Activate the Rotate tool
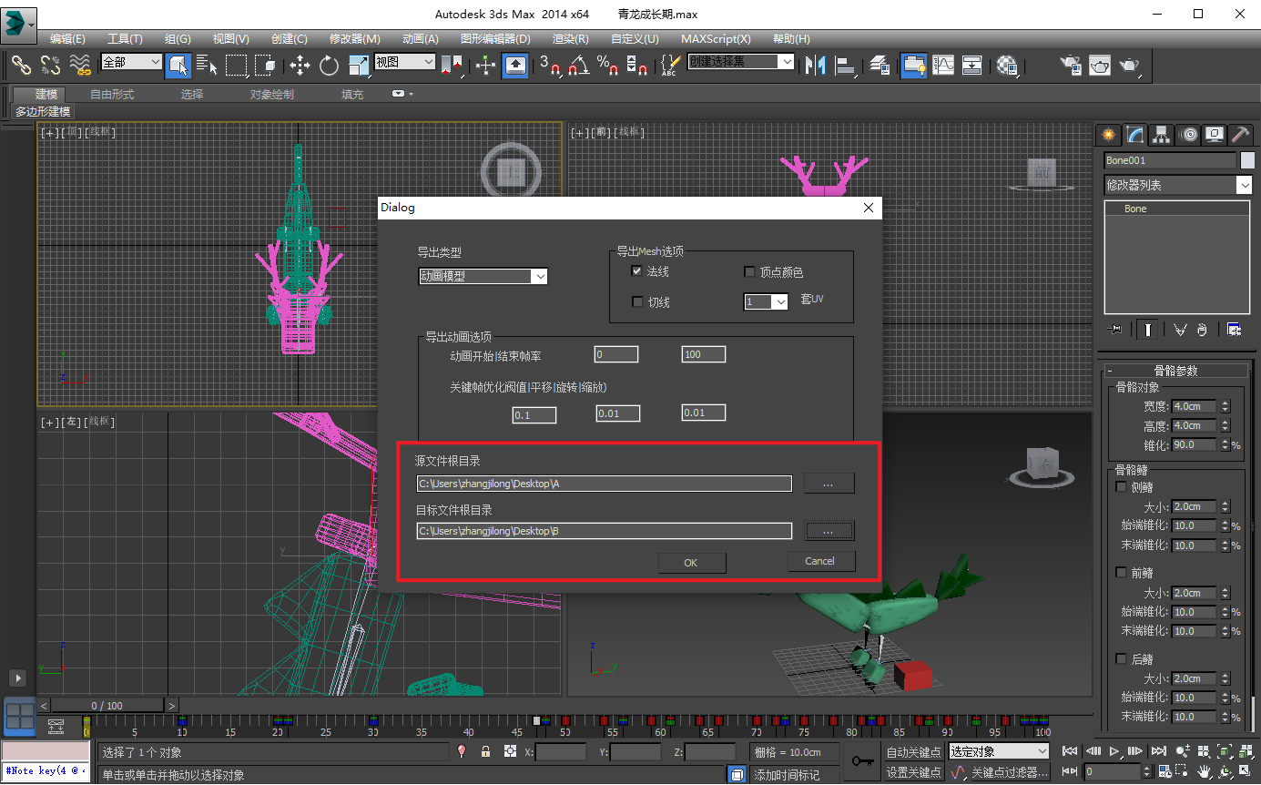 point(329,65)
